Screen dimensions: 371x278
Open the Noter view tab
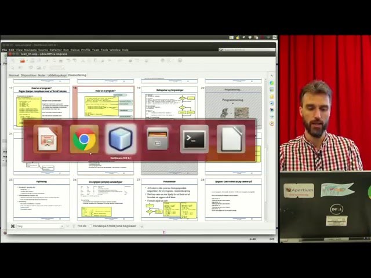(x=42, y=75)
